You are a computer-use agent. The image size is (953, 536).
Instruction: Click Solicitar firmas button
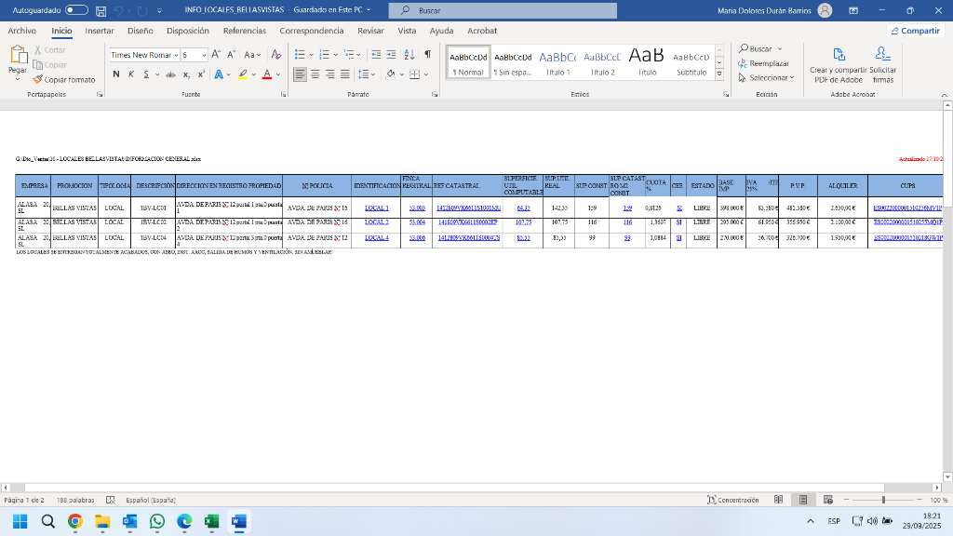click(882, 66)
